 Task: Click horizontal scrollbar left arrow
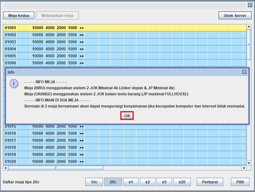[x=5, y=168]
